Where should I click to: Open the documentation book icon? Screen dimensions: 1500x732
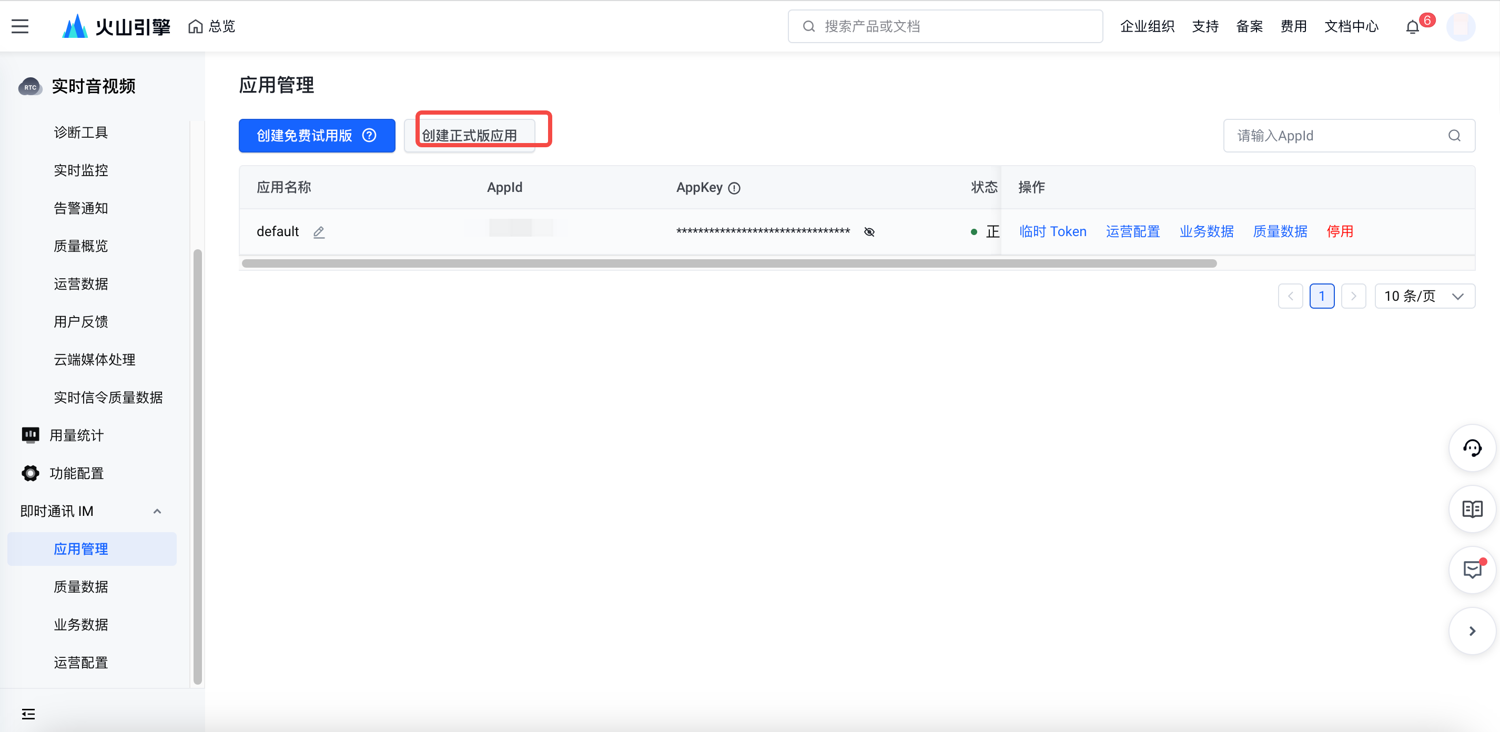tap(1472, 509)
